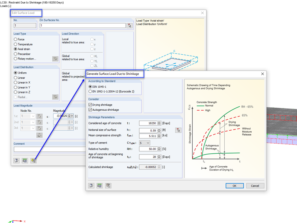Open 2nd Node No. dropdown
Image resolution: width=297 pixels, height=223 pixels.
point(28,122)
